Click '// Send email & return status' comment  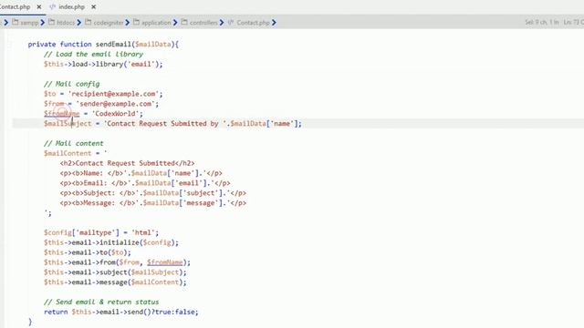click(x=101, y=302)
